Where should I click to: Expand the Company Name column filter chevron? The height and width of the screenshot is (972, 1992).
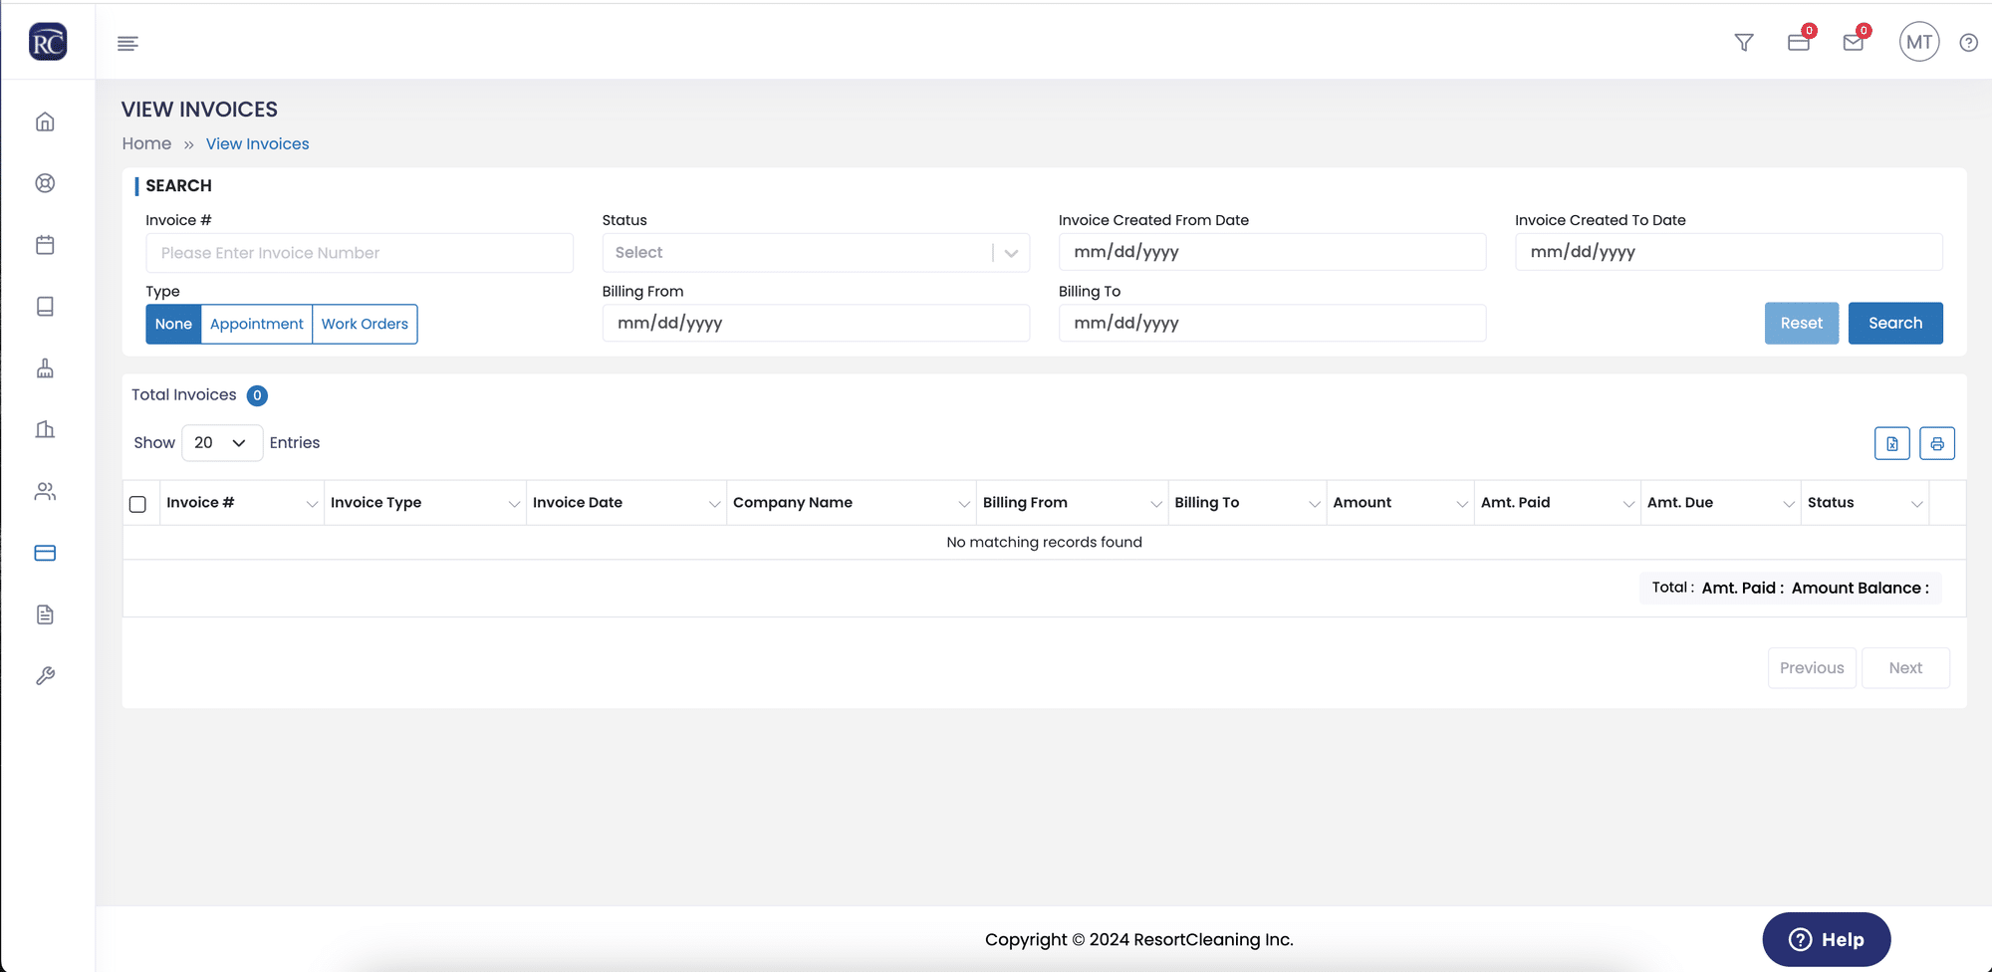(963, 504)
